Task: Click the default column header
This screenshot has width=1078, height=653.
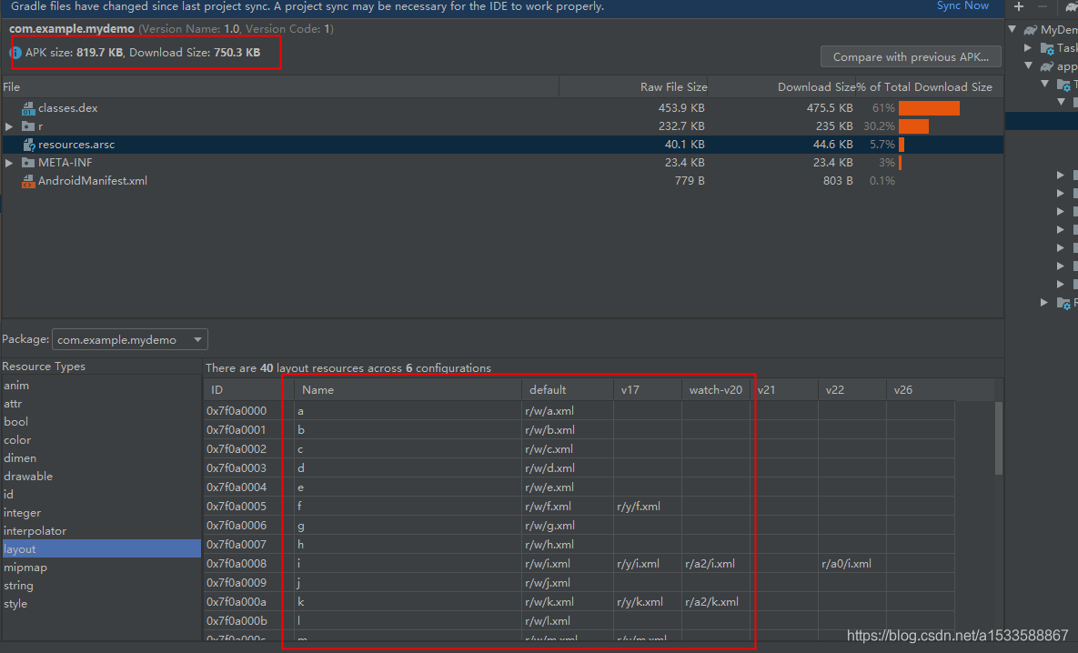Action: pos(567,390)
